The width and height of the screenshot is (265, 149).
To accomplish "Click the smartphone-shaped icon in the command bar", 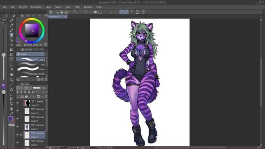I will 137,12.
